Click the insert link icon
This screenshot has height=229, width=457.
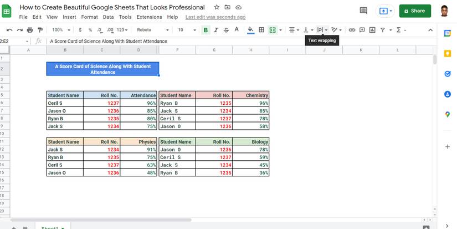coord(352,30)
